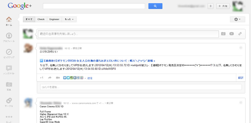Open the notifications counter showing 0
Image resolution: width=251 pixels, height=123 pixels.
[211, 6]
